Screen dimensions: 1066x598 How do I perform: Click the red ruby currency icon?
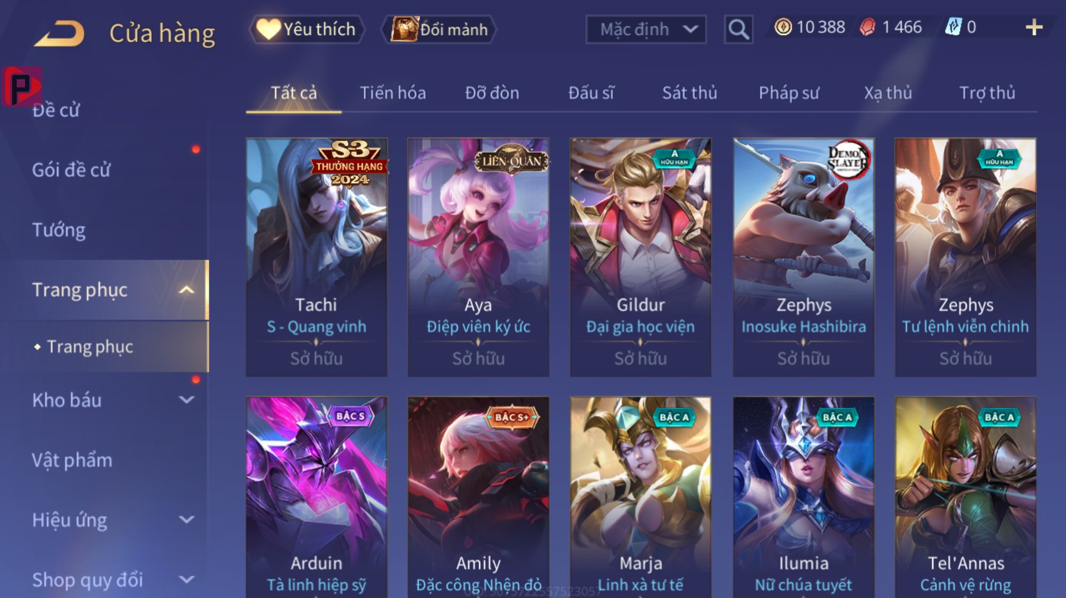867,27
